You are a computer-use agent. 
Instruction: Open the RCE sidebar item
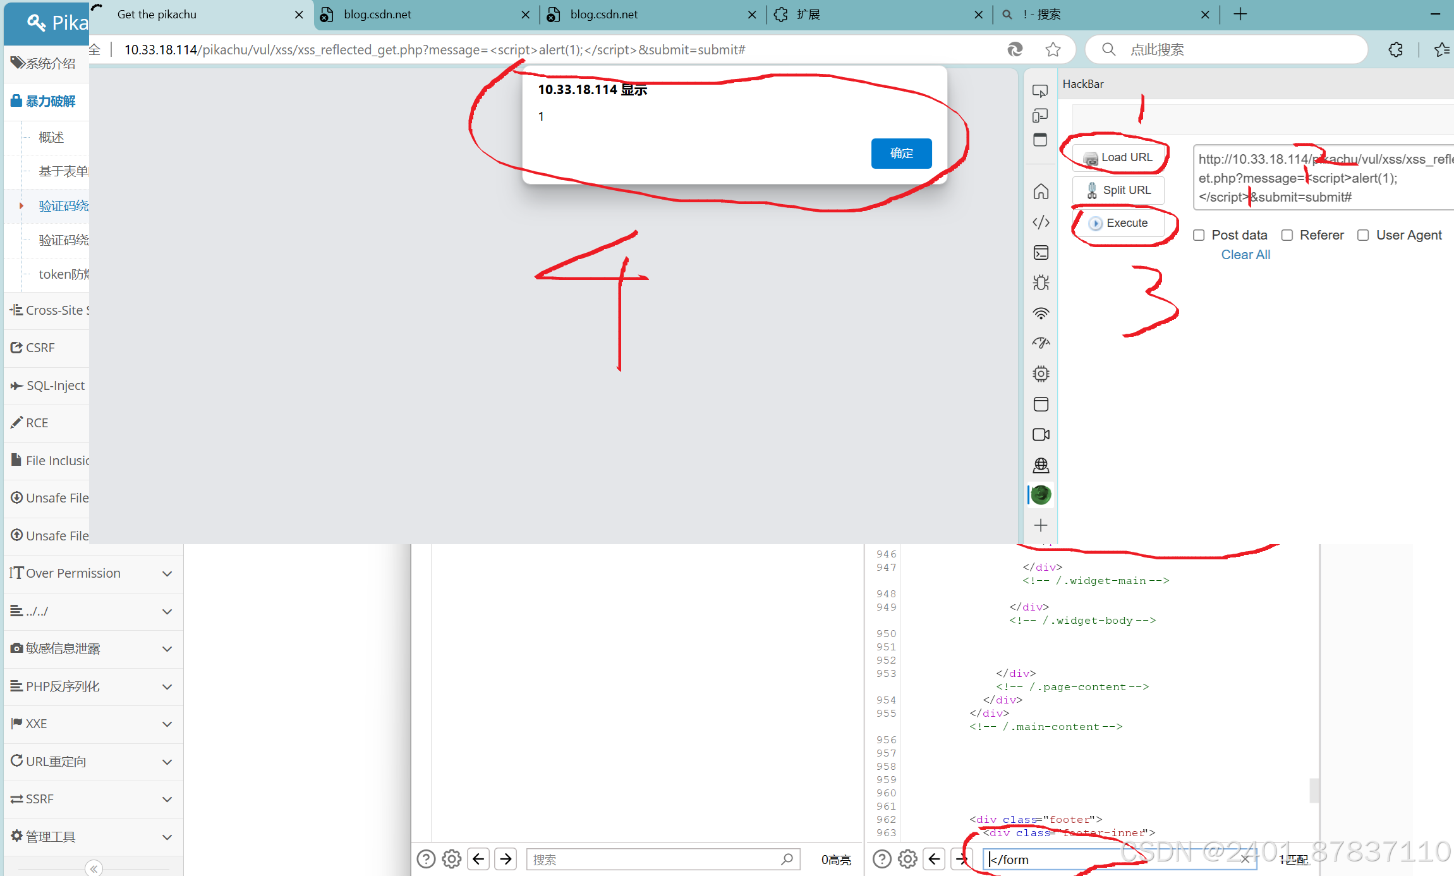click(47, 423)
